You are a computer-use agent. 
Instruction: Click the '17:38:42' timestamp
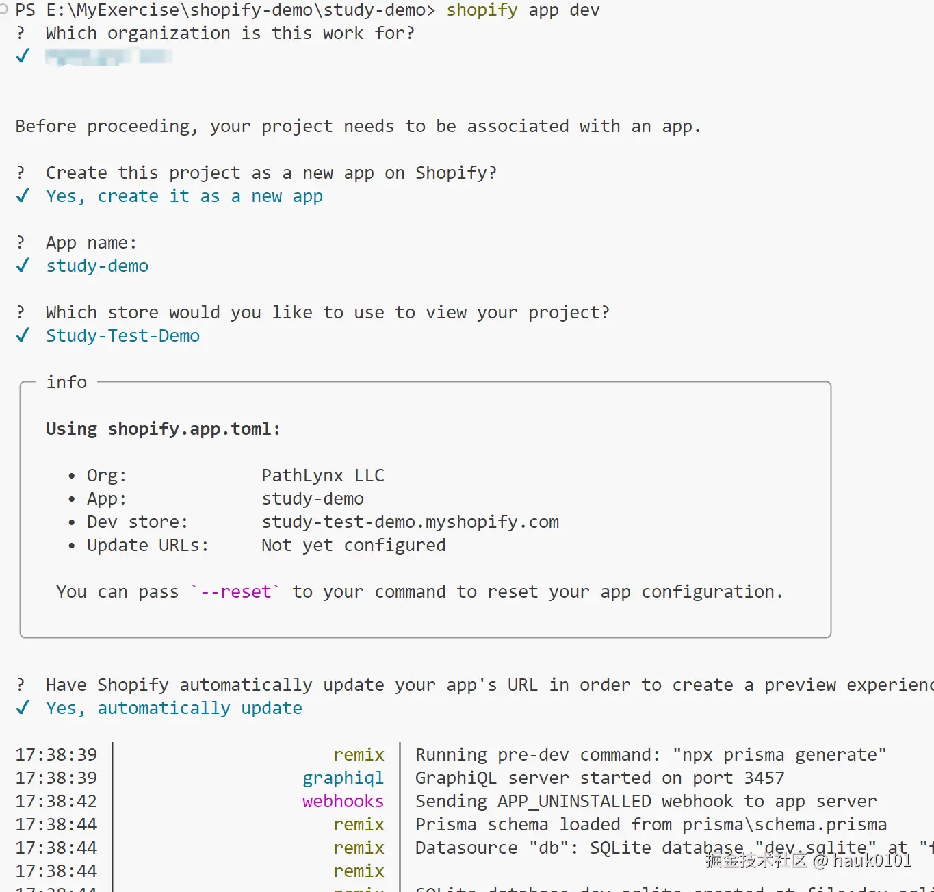(x=56, y=802)
